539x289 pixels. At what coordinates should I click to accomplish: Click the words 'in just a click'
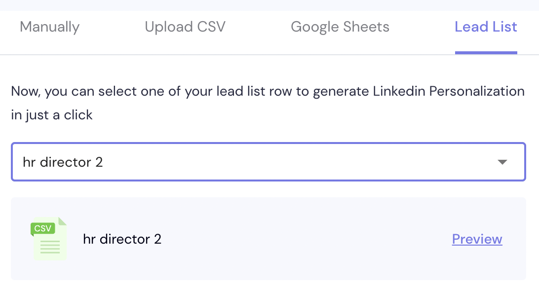coord(52,115)
